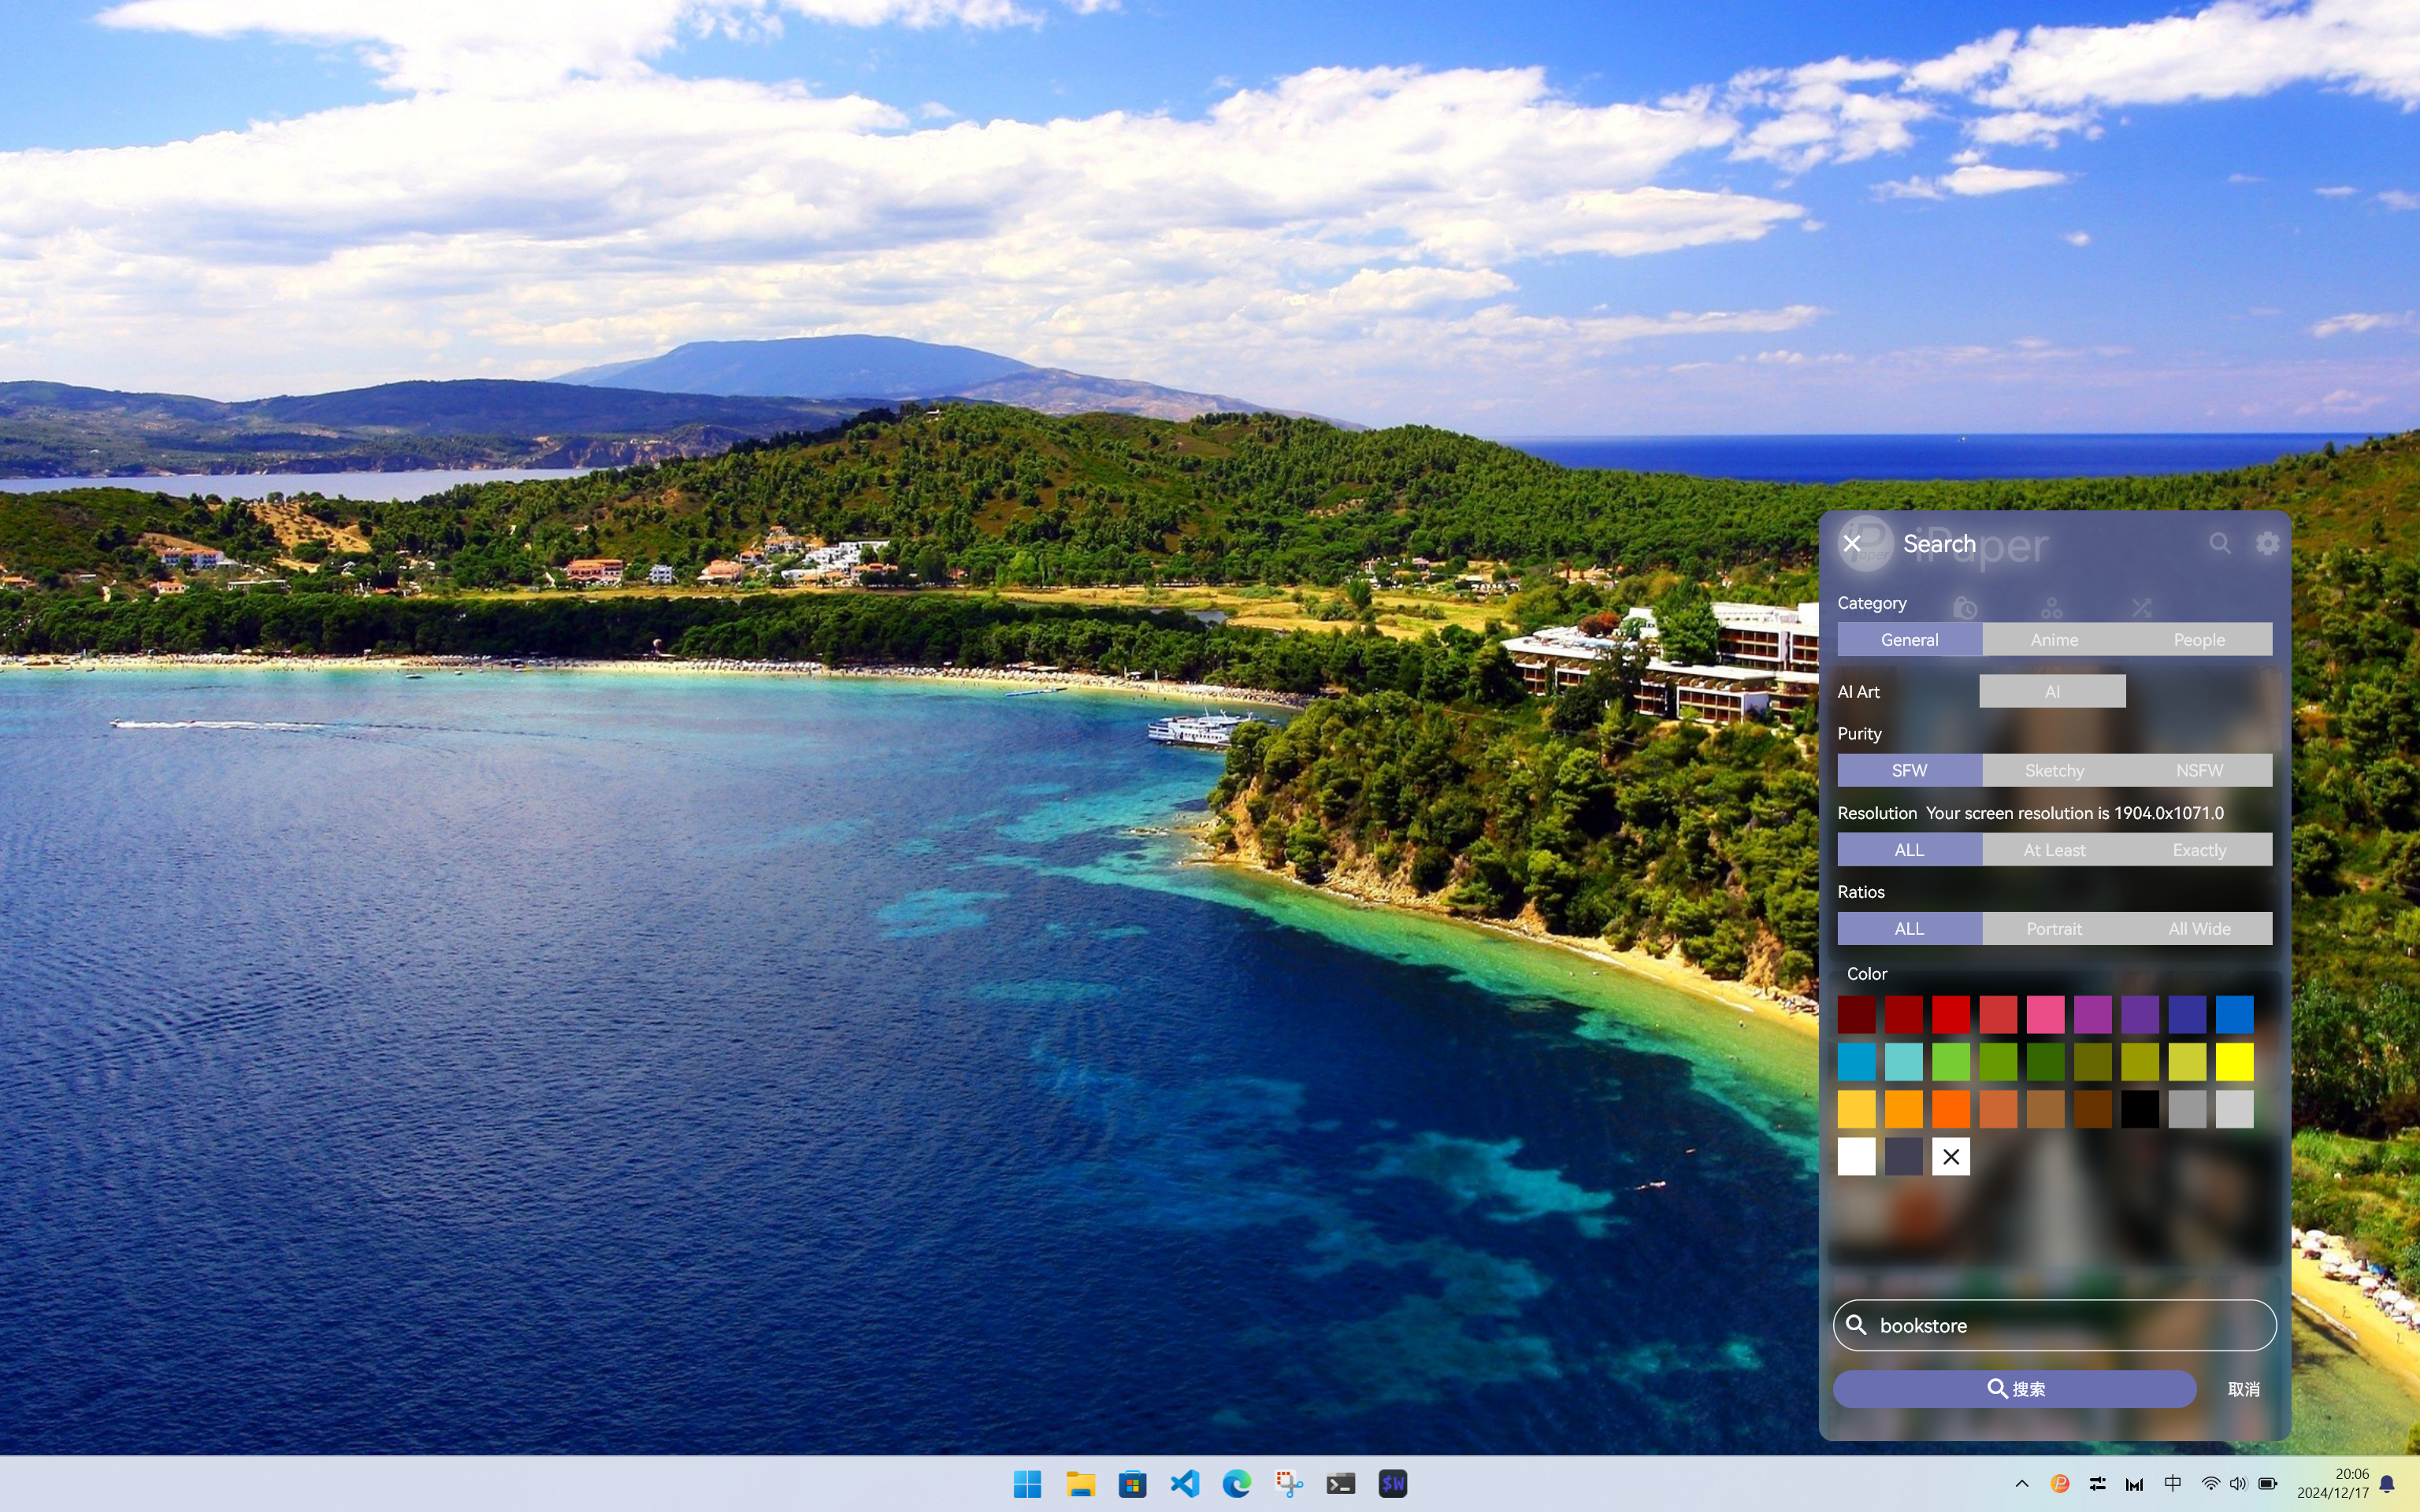Click 取消 to cancel search

point(2243,1389)
